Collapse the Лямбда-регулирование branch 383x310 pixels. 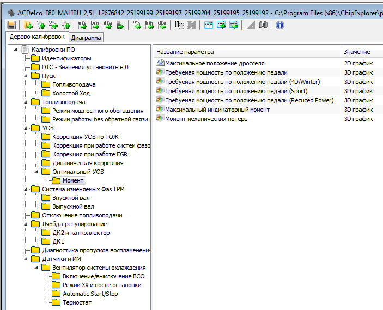(26, 224)
